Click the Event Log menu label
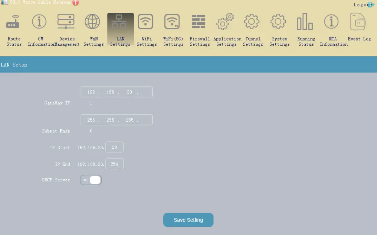Screen dimensions: 377x235 click(359, 39)
